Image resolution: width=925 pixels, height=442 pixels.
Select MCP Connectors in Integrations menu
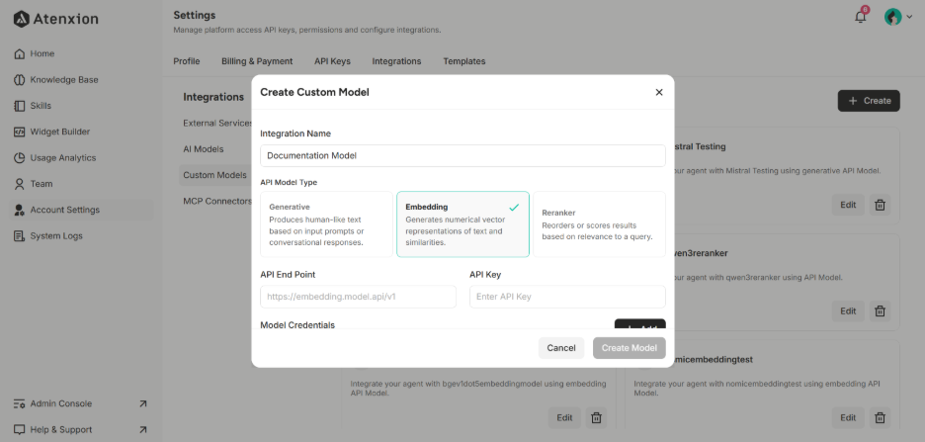(x=217, y=202)
